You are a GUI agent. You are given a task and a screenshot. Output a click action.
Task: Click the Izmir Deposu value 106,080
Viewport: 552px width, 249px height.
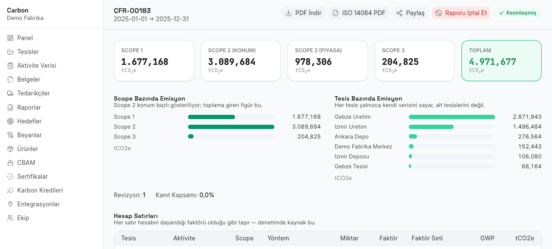530,157
